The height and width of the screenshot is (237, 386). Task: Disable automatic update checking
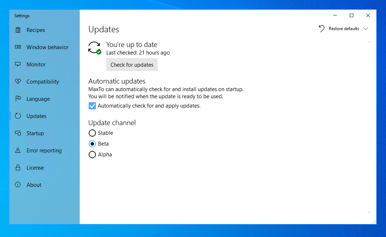point(92,105)
